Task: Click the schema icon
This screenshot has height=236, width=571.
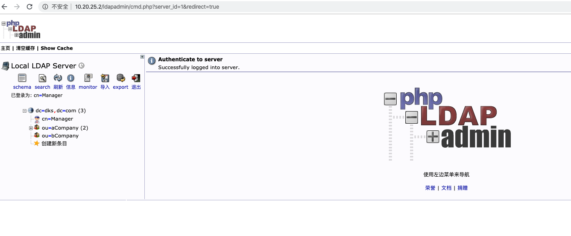Action: [22, 78]
